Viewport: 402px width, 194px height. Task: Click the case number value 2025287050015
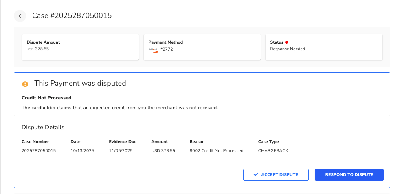point(39,151)
